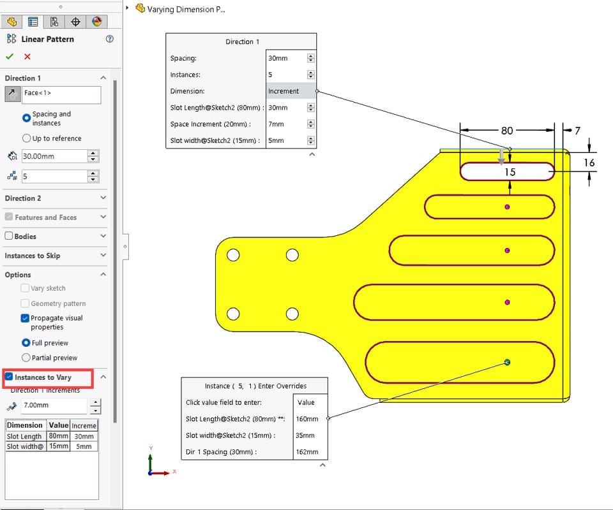
Task: Open the DimXpertManager tab
Action: tap(75, 22)
